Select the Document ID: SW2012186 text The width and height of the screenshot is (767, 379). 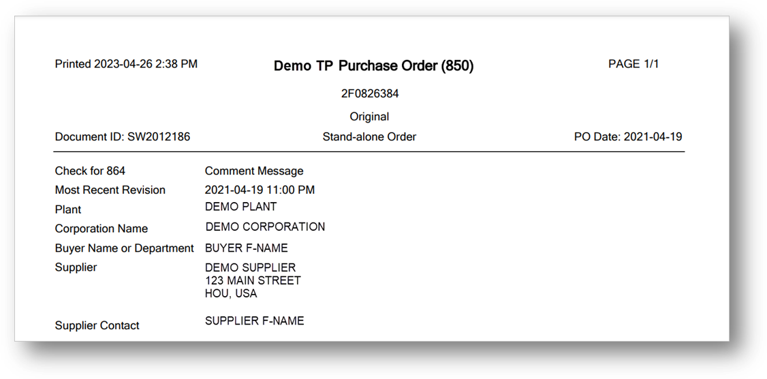123,137
